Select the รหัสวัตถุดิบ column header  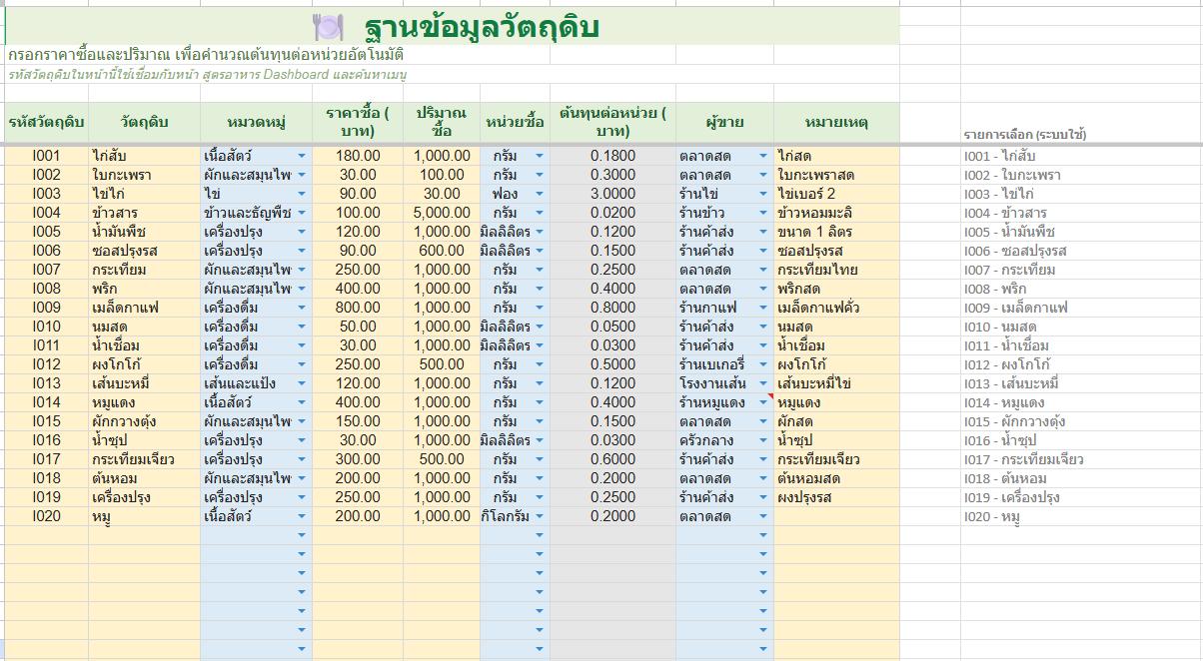pyautogui.click(x=46, y=122)
